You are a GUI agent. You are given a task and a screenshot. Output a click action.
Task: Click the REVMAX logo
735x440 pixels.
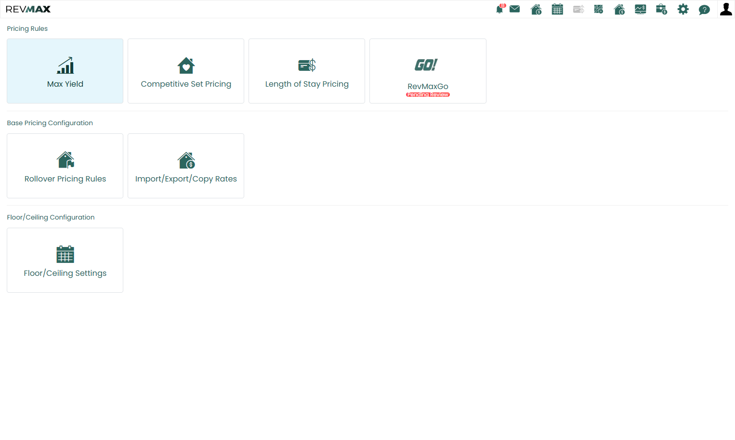(28, 9)
